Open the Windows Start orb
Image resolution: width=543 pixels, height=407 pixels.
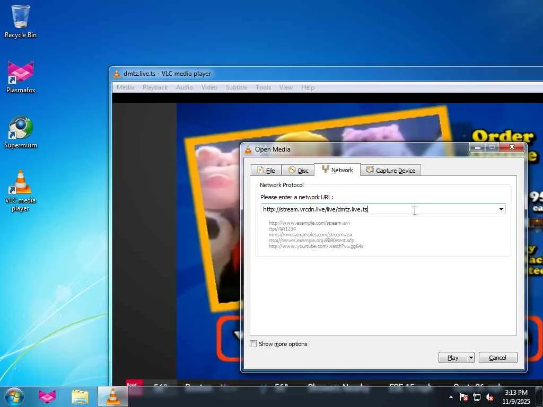[14, 396]
